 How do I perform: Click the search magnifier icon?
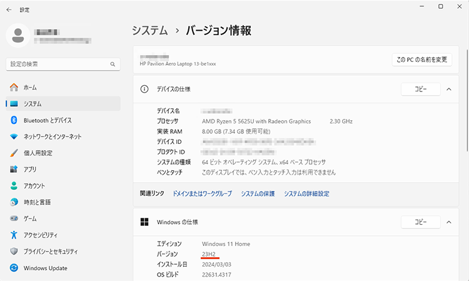pyautogui.click(x=113, y=64)
